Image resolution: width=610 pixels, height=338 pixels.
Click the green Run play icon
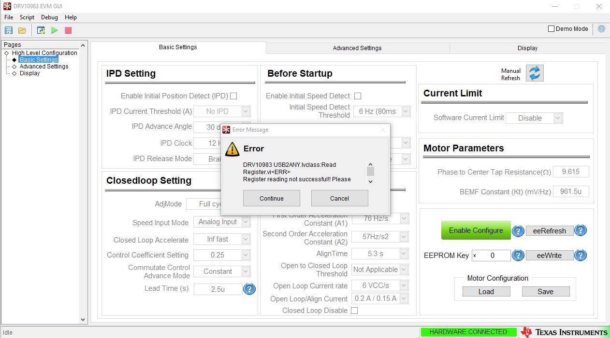click(x=55, y=30)
